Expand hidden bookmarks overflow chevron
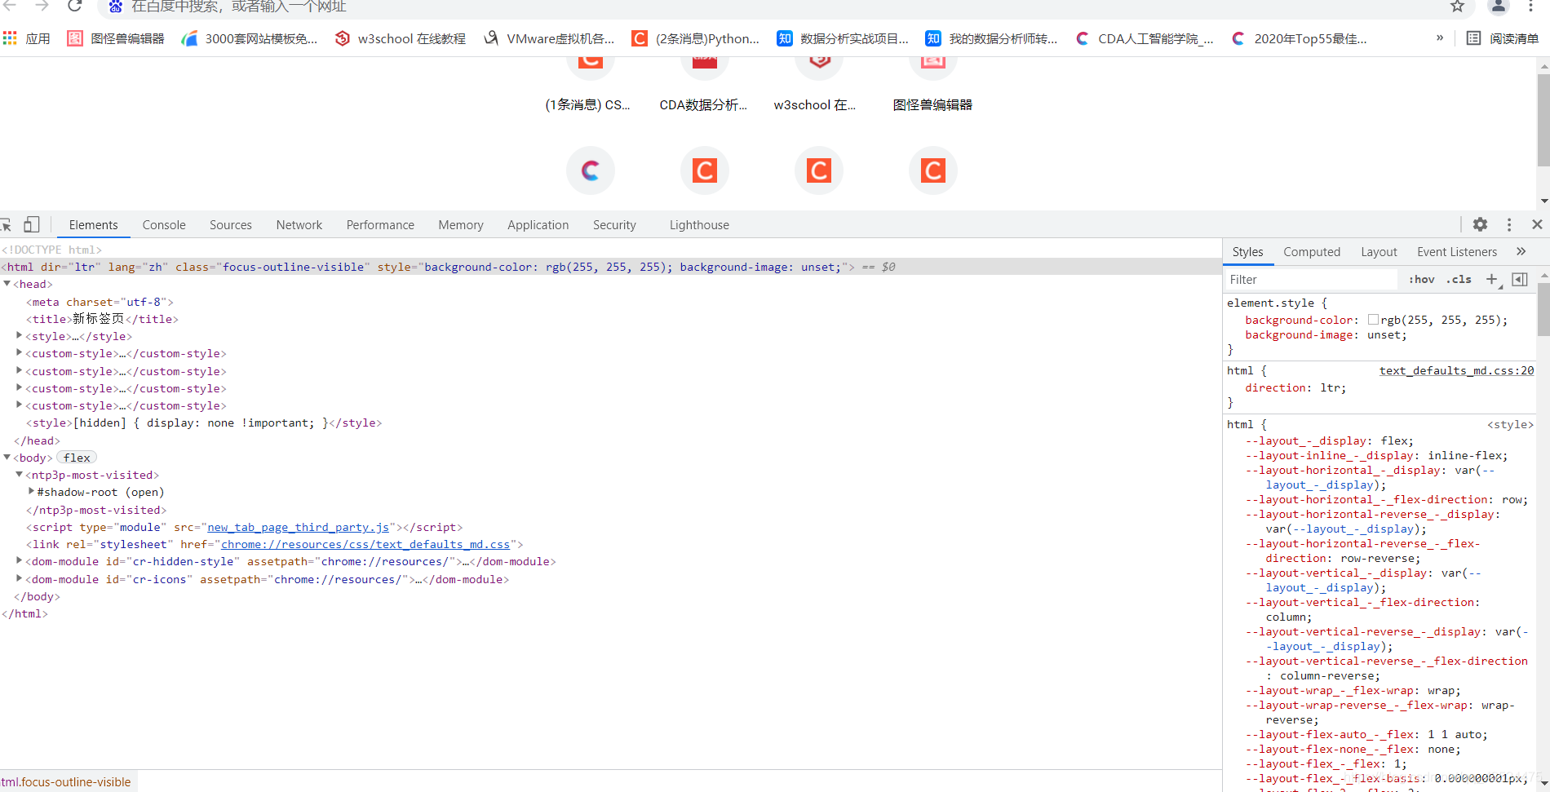The image size is (1550, 792). (1440, 38)
